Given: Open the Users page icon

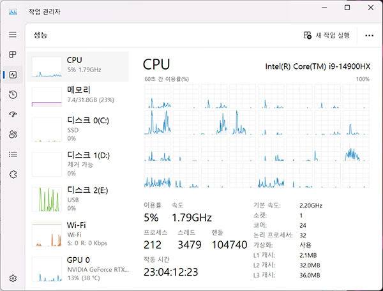Looking at the screenshot, I should point(13,134).
